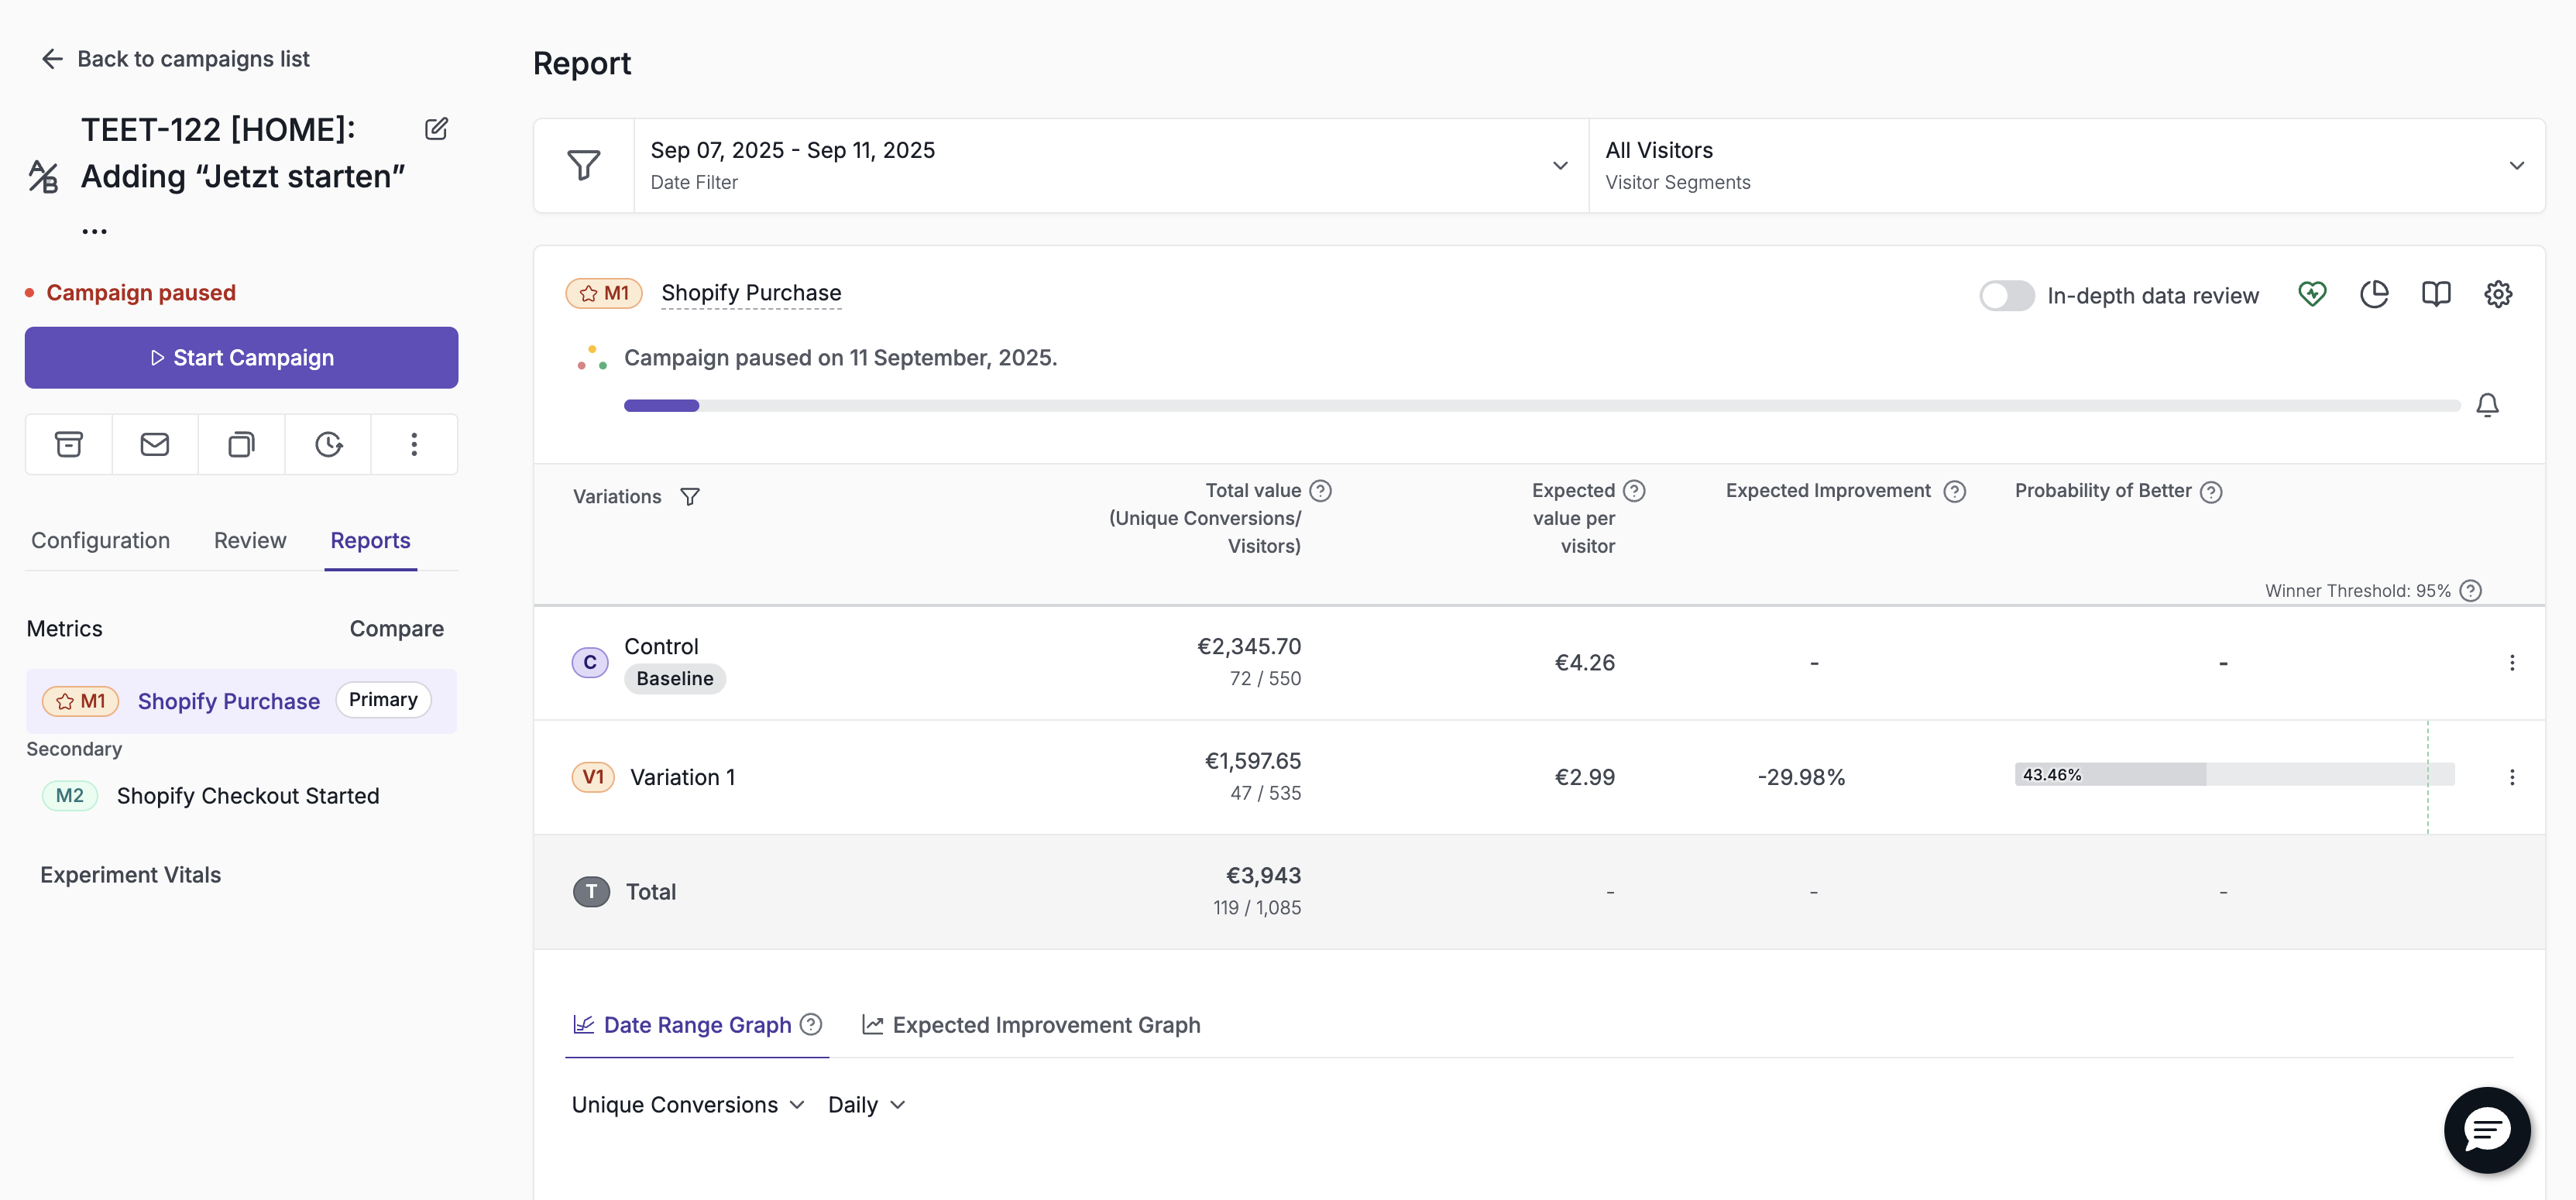Switch to the Configuration tab
This screenshot has height=1200, width=2576.
pyautogui.click(x=100, y=541)
